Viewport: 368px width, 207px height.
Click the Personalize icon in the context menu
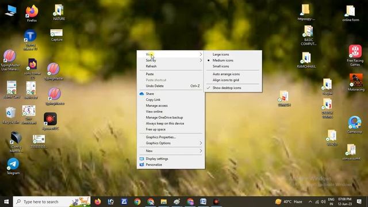(141, 164)
